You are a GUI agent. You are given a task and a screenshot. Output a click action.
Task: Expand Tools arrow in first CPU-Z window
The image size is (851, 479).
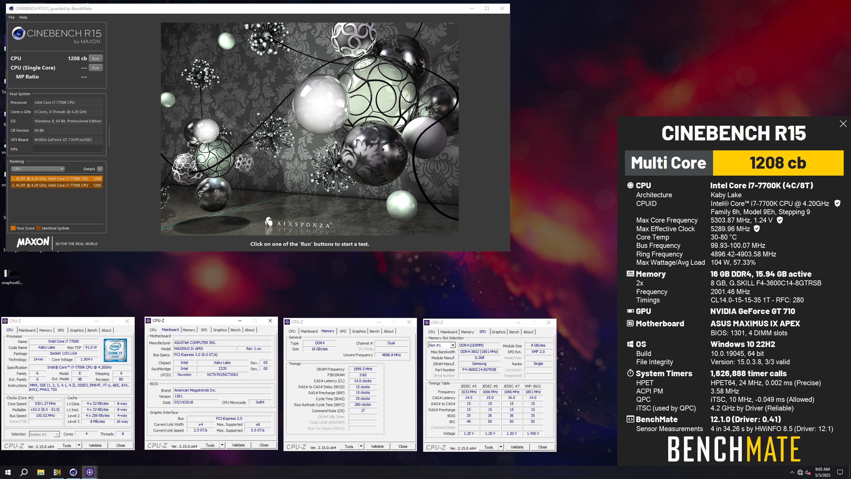point(79,445)
